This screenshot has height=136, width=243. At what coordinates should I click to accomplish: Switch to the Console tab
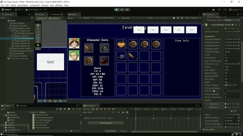(x=21, y=106)
